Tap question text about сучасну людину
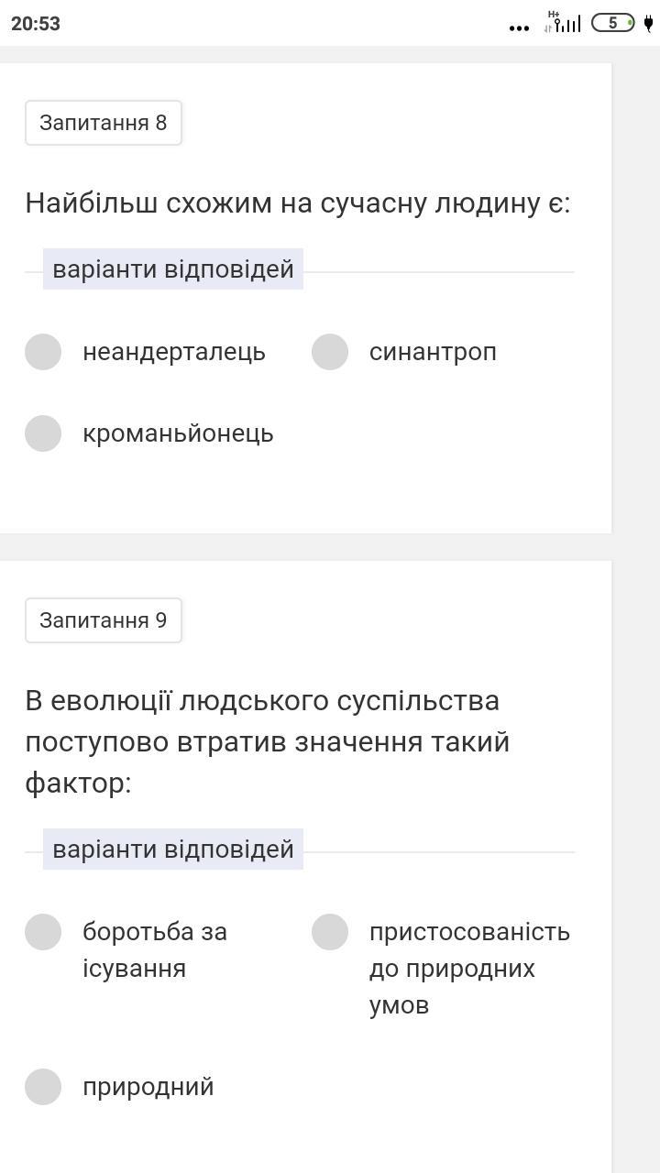 click(298, 203)
